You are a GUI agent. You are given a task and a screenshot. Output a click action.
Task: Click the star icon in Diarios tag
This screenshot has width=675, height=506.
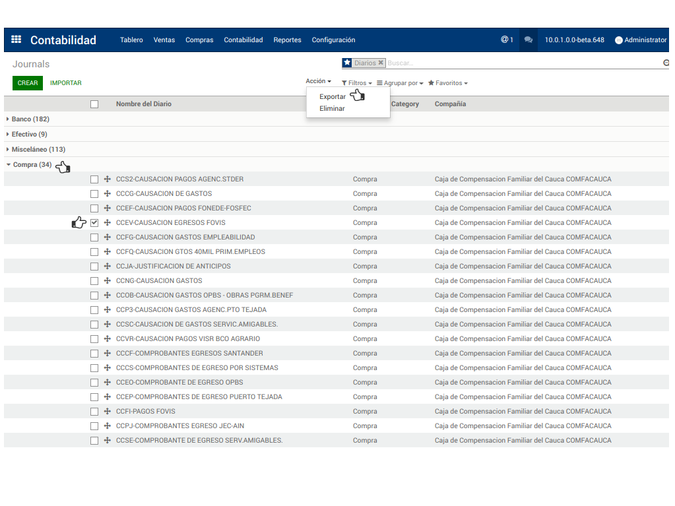click(x=347, y=63)
